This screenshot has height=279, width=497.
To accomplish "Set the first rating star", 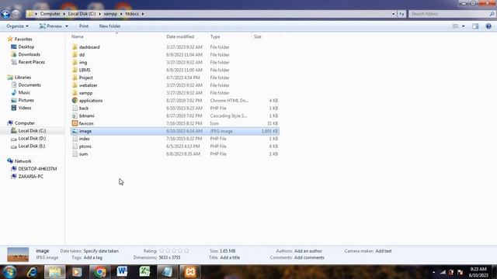I will [x=162, y=251].
